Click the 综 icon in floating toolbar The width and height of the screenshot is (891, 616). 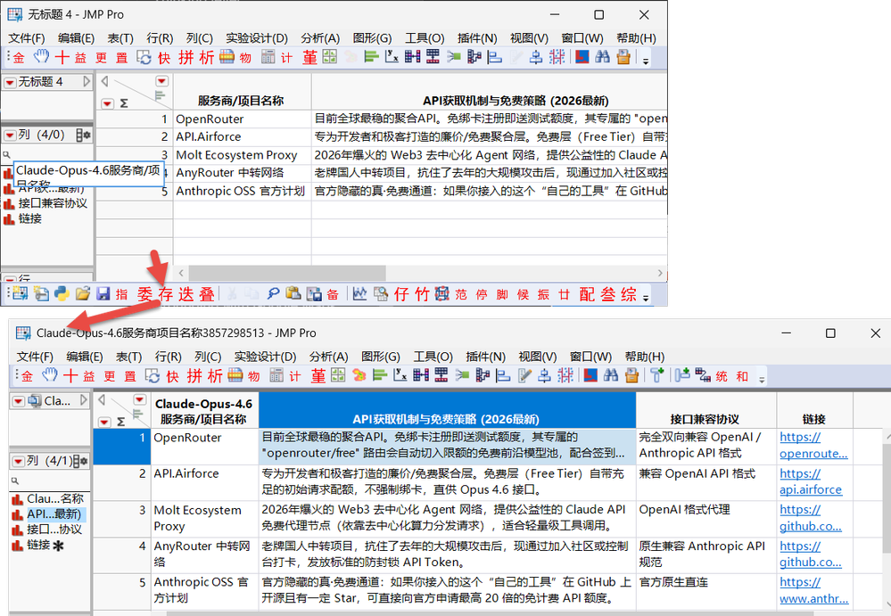629,294
